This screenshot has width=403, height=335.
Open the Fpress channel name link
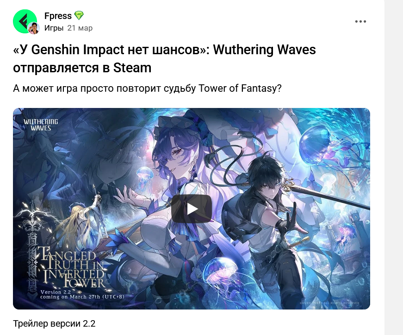(x=58, y=16)
